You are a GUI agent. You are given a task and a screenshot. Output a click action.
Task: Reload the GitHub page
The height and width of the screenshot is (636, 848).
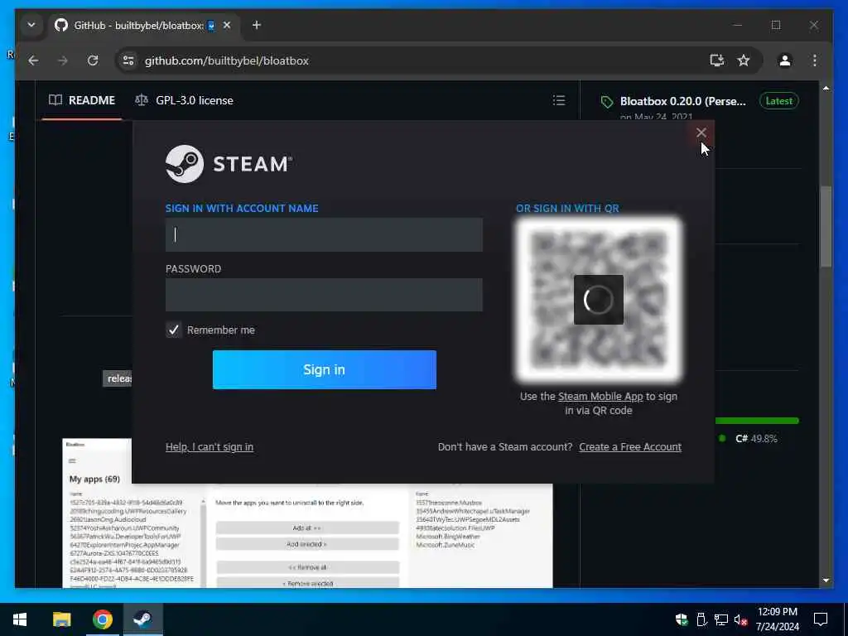tap(93, 60)
